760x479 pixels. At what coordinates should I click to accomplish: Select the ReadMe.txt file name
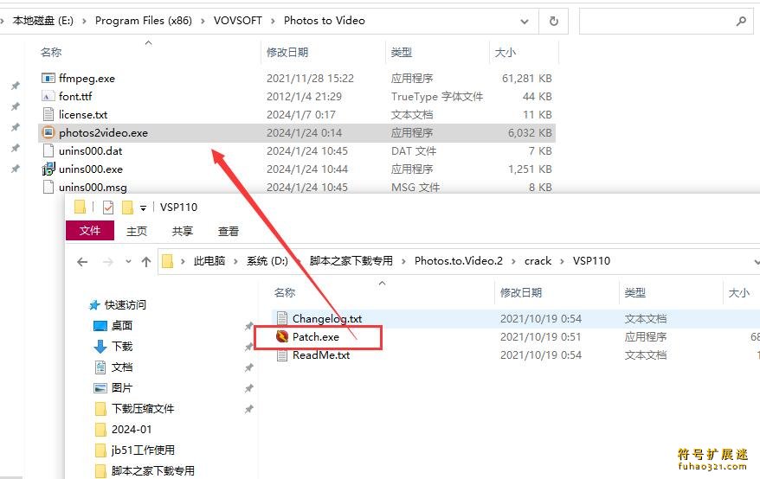click(x=321, y=355)
